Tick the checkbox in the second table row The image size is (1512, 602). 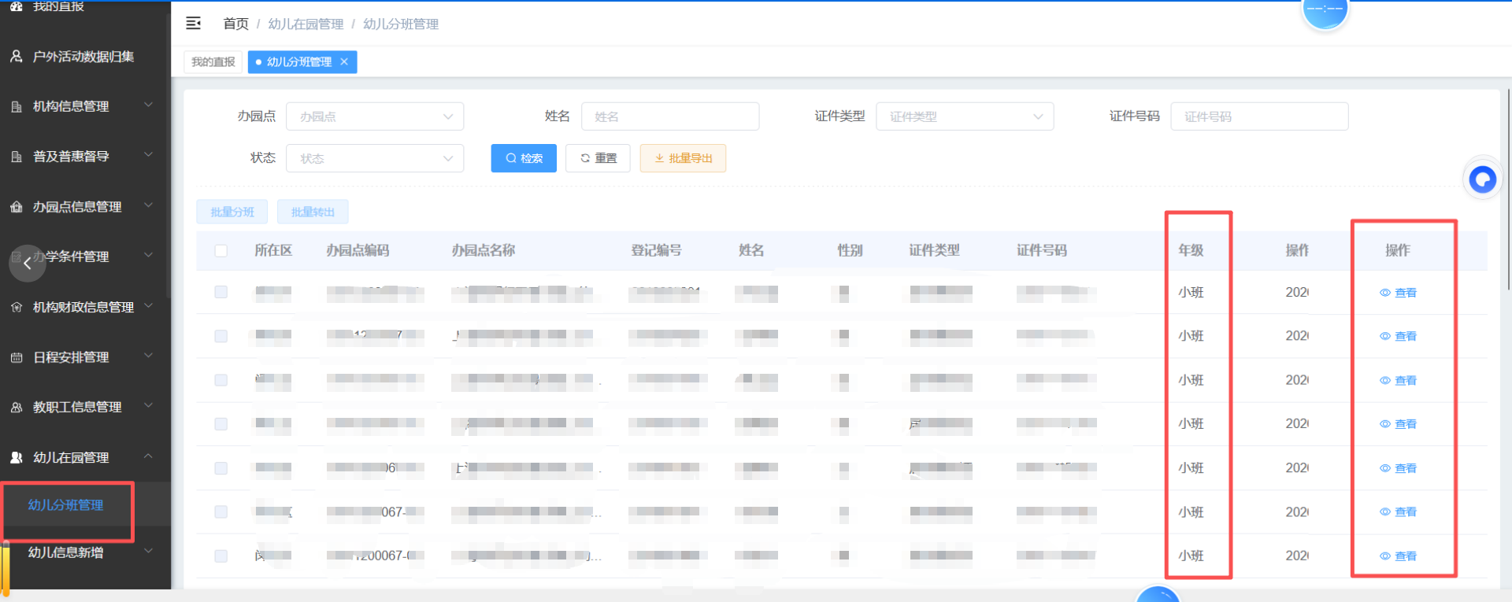(220, 336)
